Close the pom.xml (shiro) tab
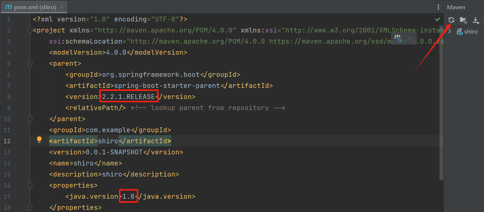 coord(61,7)
